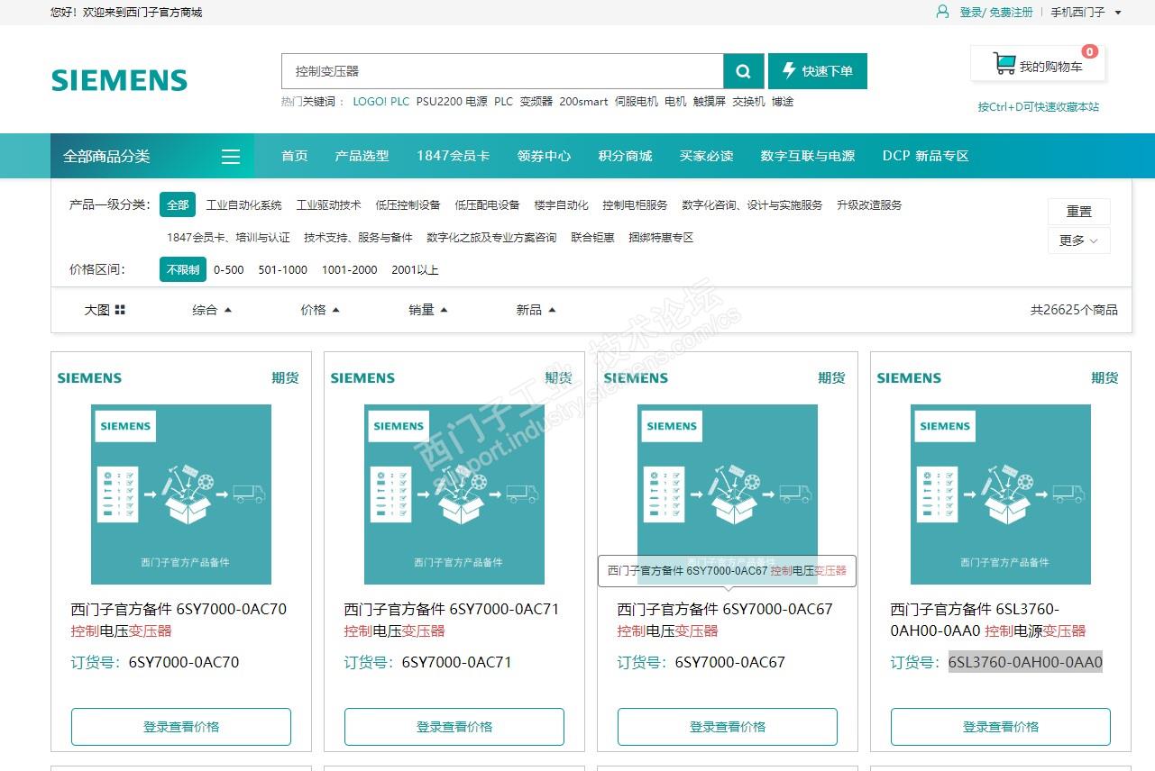Open product image for 6SL3760-0AH00-0AA0

click(1001, 494)
